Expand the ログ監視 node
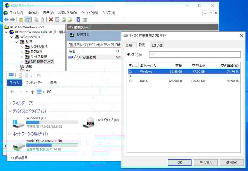 (22, 52)
